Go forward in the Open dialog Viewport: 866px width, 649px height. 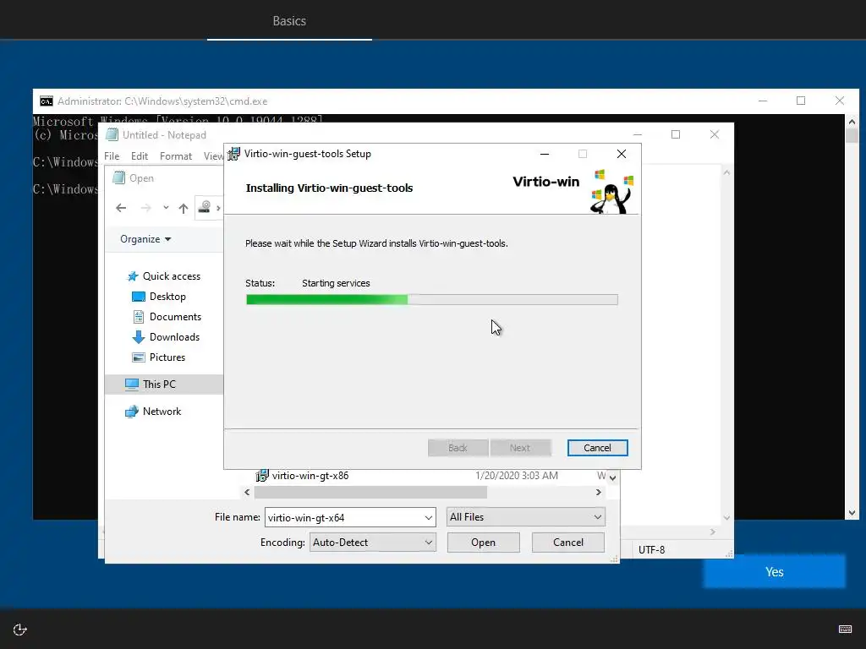[x=145, y=208]
